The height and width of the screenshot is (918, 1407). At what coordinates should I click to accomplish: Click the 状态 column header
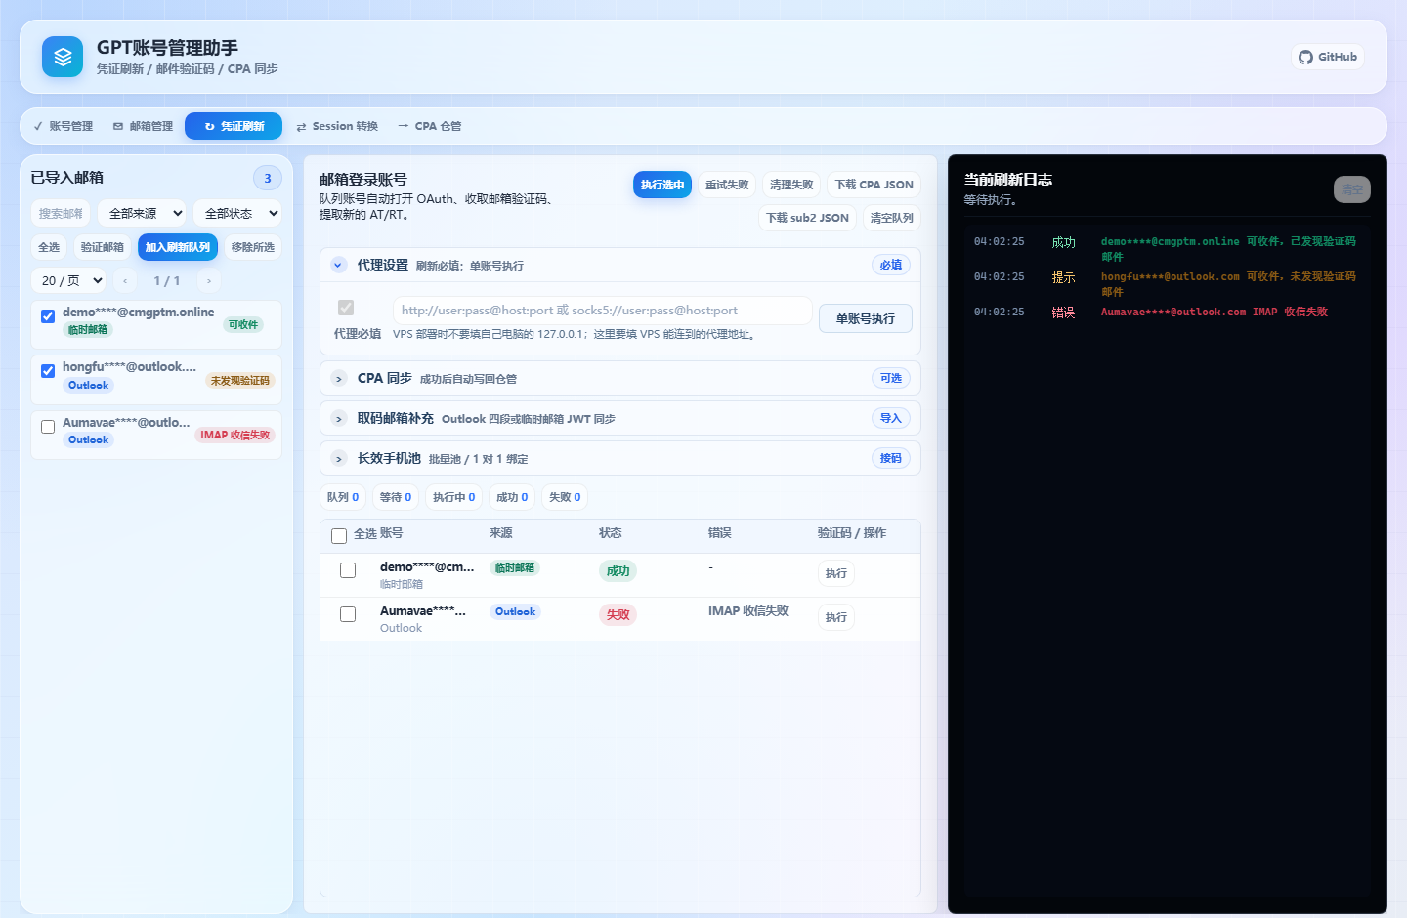[x=611, y=533]
